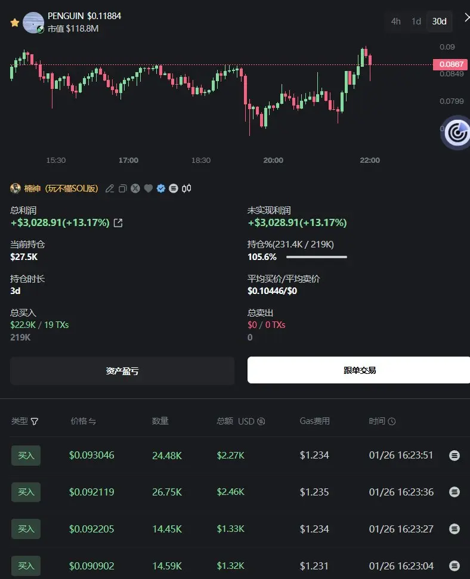
Task: Open the 资产盈亏 button
Action: click(x=122, y=371)
